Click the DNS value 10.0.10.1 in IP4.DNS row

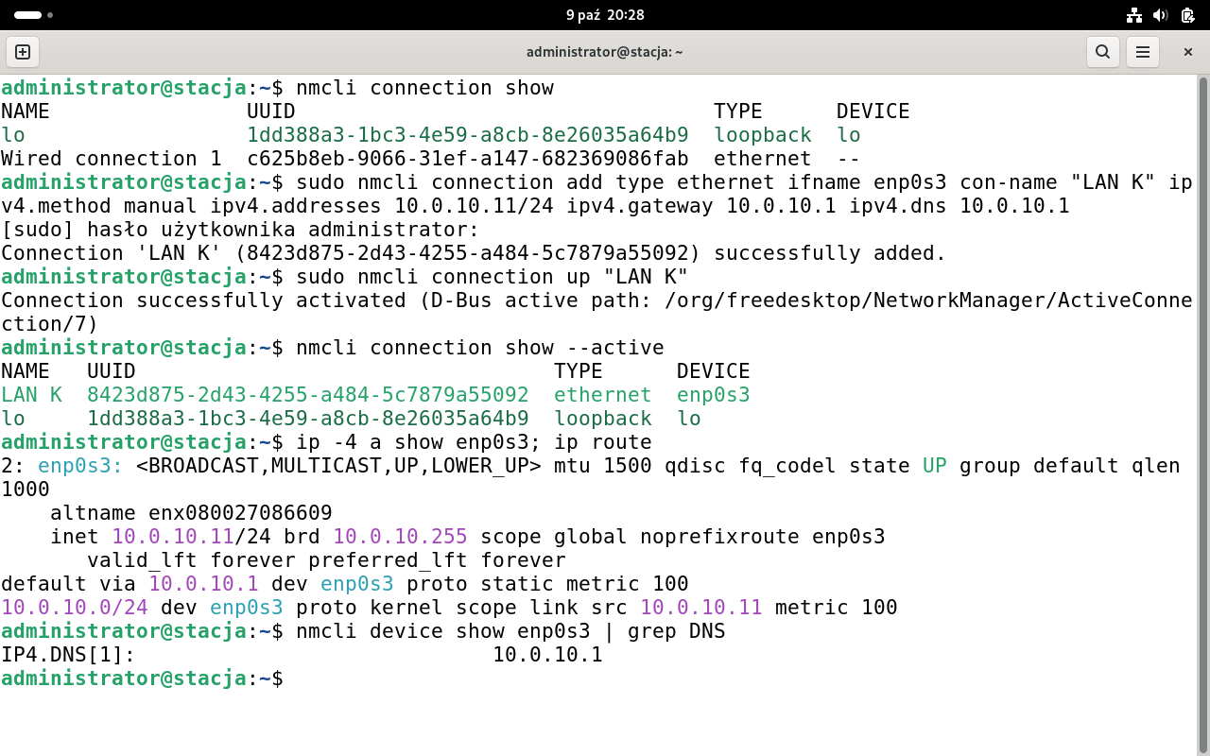pos(547,655)
